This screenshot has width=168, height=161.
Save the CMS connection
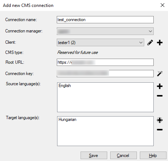pos(94,155)
